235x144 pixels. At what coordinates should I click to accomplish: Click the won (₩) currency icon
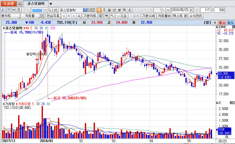107,16
